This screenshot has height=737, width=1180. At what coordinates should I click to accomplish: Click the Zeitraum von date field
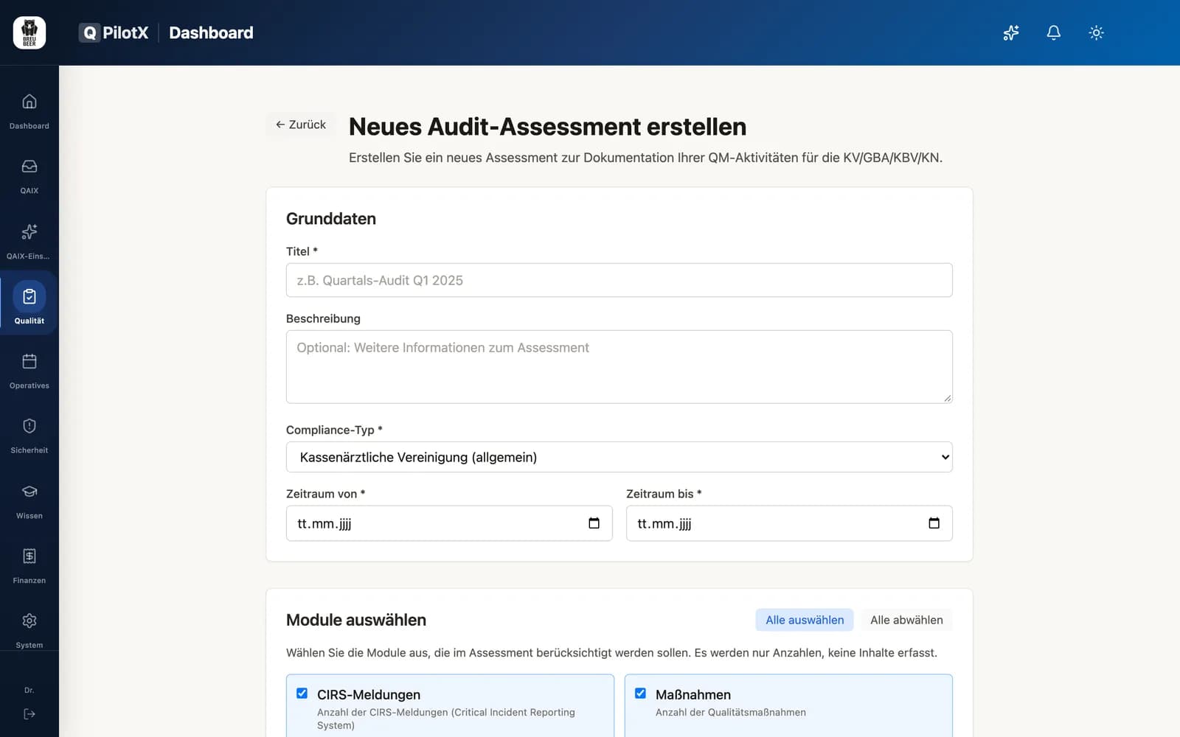click(449, 523)
